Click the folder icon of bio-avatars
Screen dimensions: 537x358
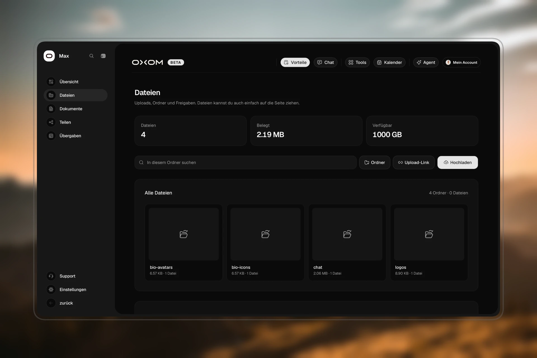click(x=184, y=234)
